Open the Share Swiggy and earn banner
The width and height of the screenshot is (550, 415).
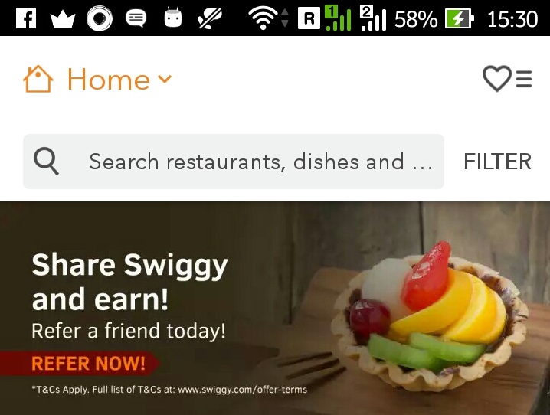(275, 308)
